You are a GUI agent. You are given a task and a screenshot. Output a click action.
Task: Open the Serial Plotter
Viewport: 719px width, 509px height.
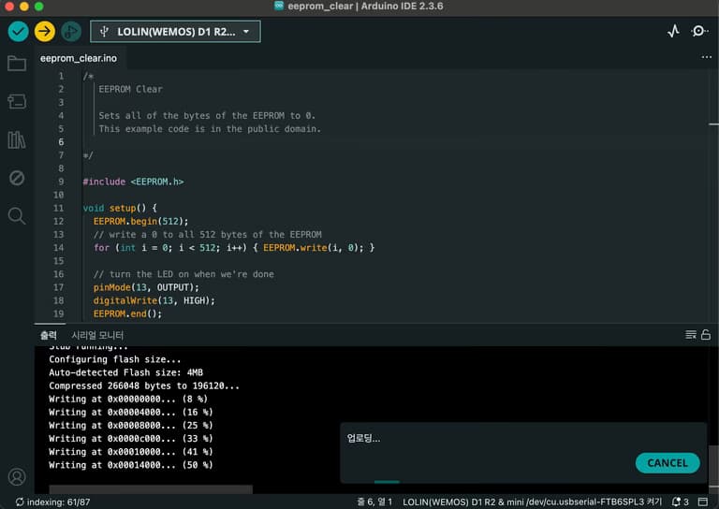[x=673, y=32]
